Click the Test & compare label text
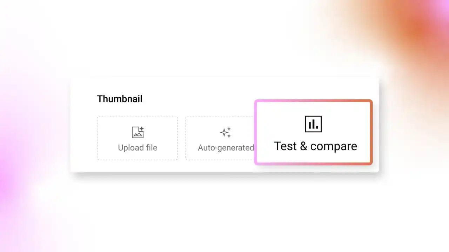 click(315, 146)
